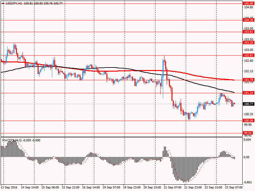Viewport: 255px width, 191px height.
Task: Select the 102.81 red price level label
Action: point(249,55)
